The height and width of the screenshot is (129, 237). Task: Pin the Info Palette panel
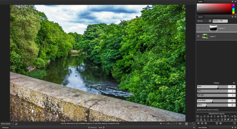point(233,128)
